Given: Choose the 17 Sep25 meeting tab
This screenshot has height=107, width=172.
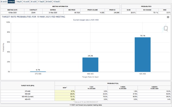Looking at the screenshot, I should 41,2.
